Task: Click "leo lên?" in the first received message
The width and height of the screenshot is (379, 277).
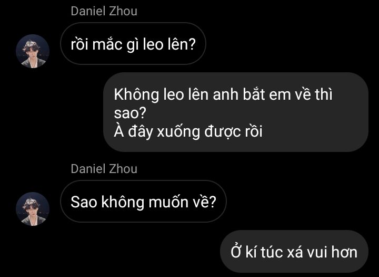Action: [169, 44]
